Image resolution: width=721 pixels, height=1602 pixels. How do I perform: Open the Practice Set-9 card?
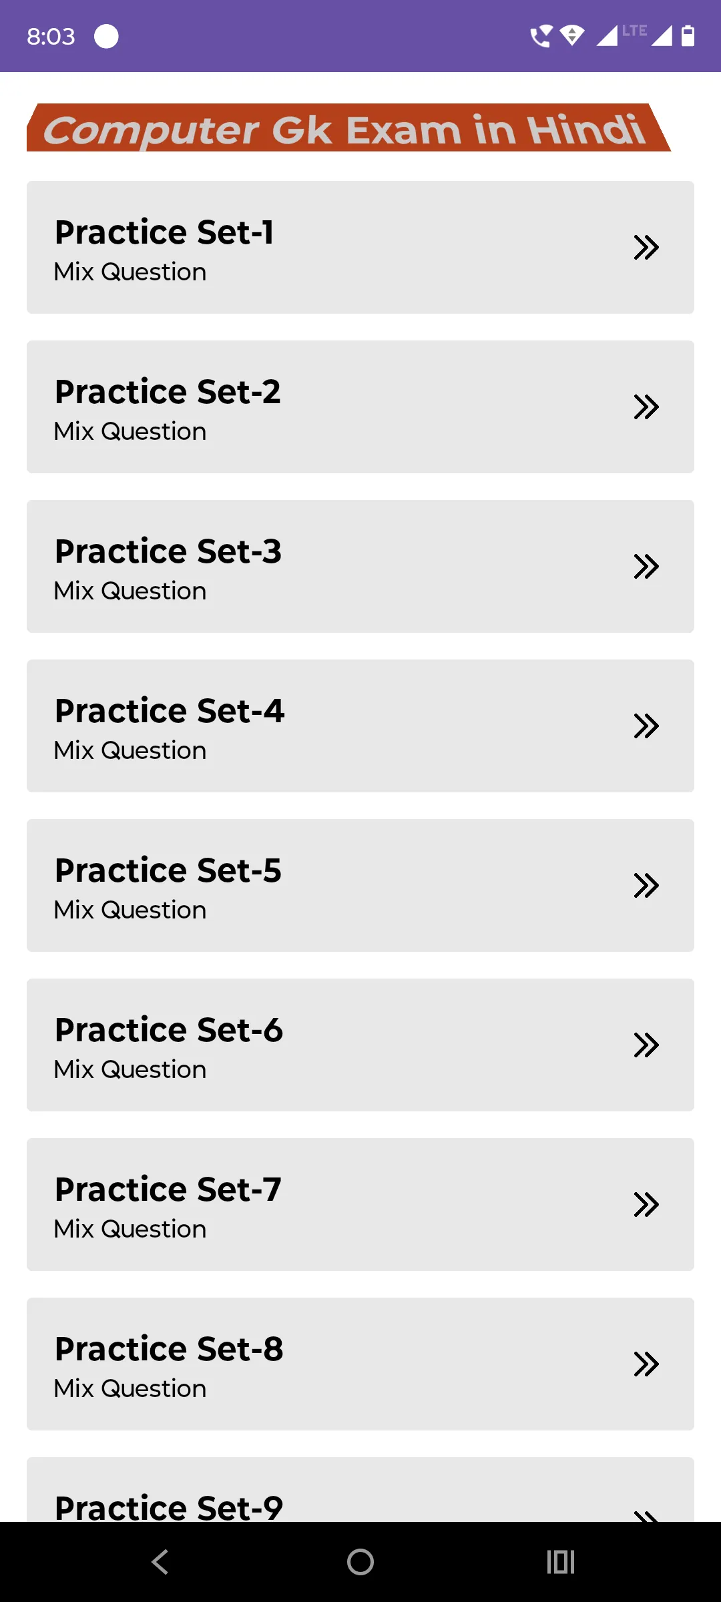pyautogui.click(x=360, y=1489)
